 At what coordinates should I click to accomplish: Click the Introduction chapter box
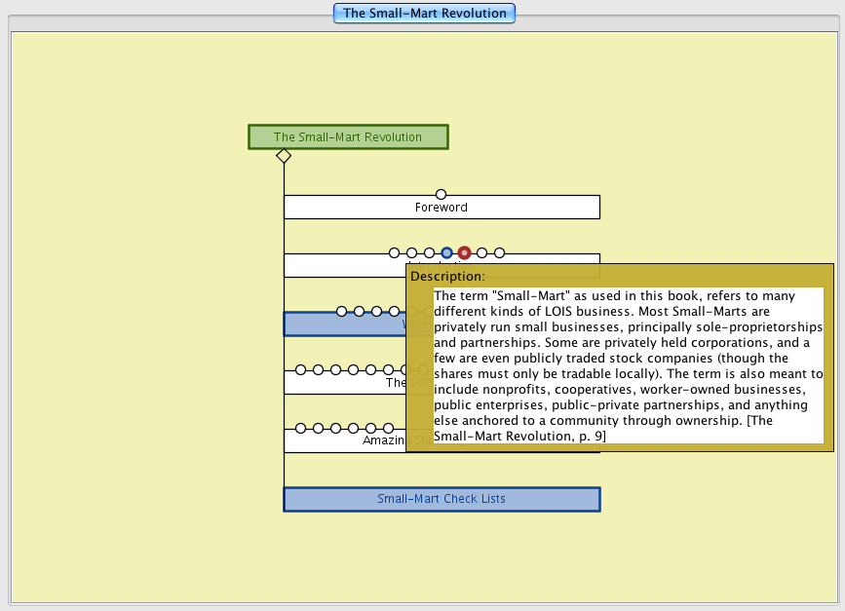[x=341, y=267]
